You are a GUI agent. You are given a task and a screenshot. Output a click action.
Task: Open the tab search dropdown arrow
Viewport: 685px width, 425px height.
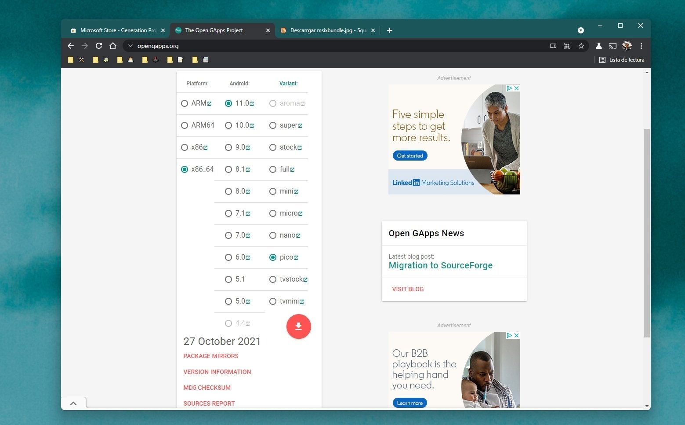(x=581, y=30)
